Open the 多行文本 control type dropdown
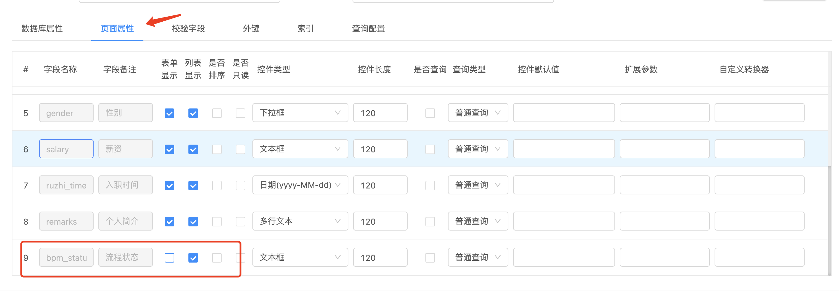 point(300,221)
